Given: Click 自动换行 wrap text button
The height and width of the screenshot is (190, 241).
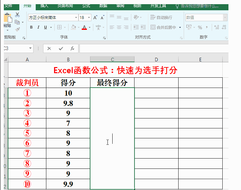Looking at the screenshot, I should point(161,17).
